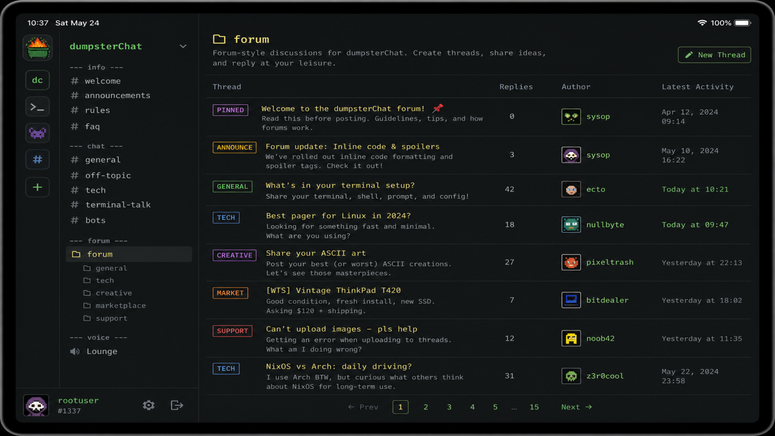
Task: Click sysop's avatar on the pinned welcome thread
Action: (571, 117)
